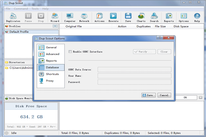The image size is (206, 137).
Task: Click the Idle status indicator
Action: click(14, 133)
